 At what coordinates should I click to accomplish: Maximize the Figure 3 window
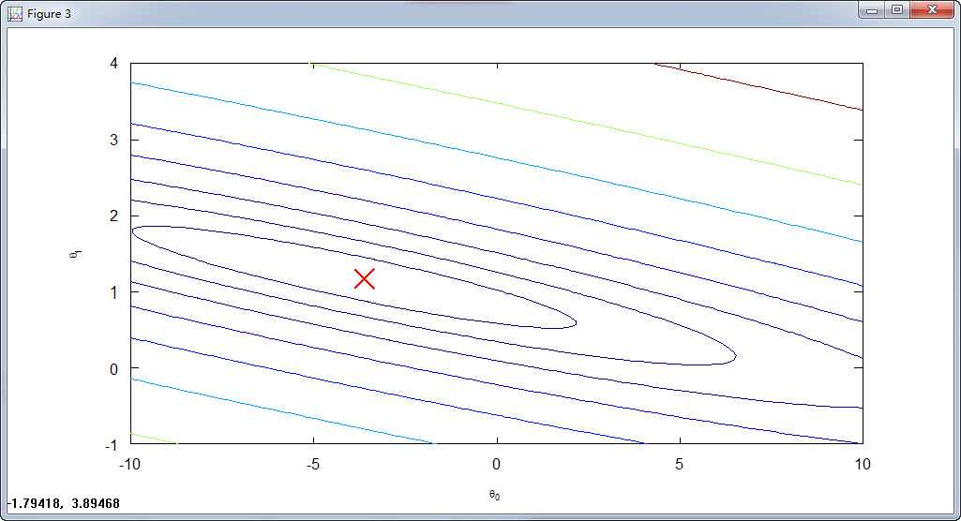[x=897, y=10]
